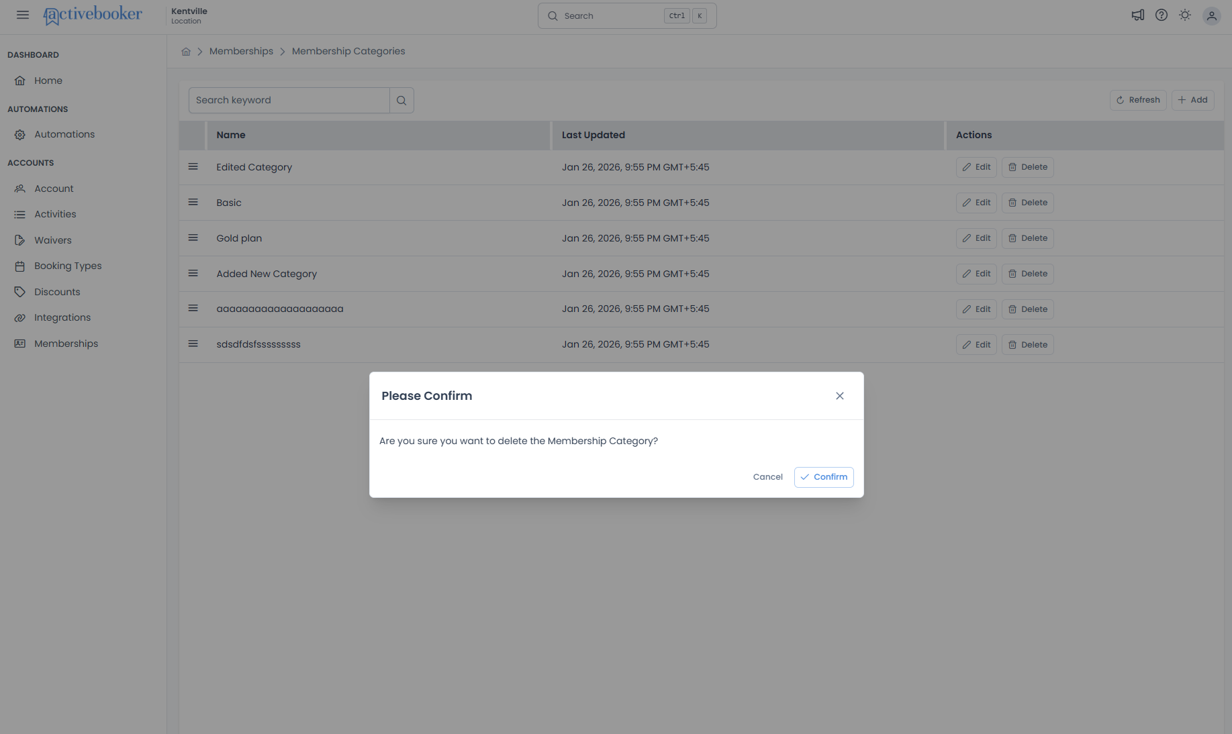Grab the drag handle for Edited Category
The height and width of the screenshot is (734, 1232).
tap(193, 166)
